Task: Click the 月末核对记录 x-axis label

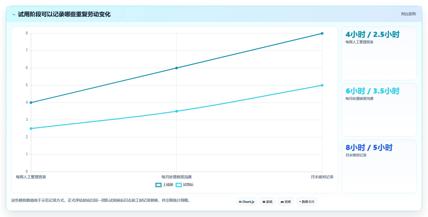Action: [x=322, y=177]
